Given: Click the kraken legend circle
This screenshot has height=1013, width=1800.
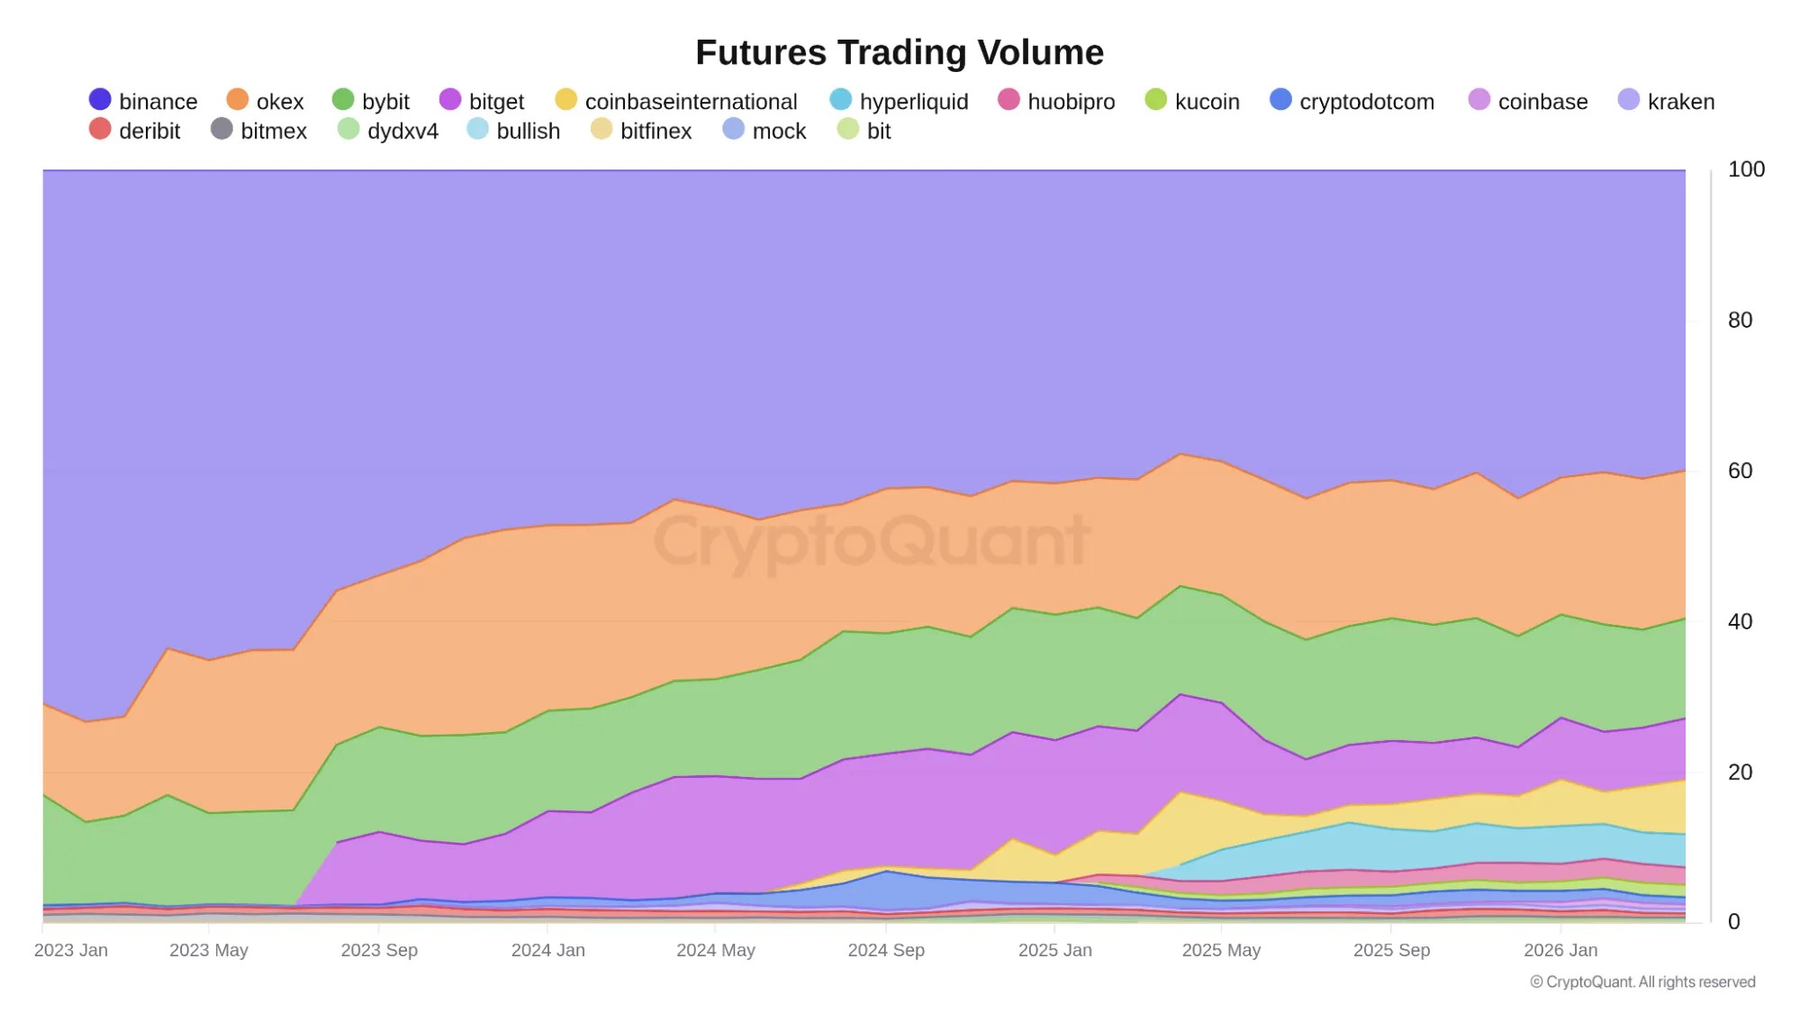Looking at the screenshot, I should [1629, 100].
